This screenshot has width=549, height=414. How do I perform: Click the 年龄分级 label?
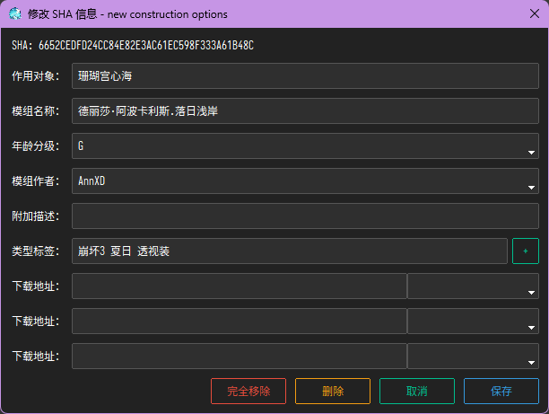click(x=36, y=145)
